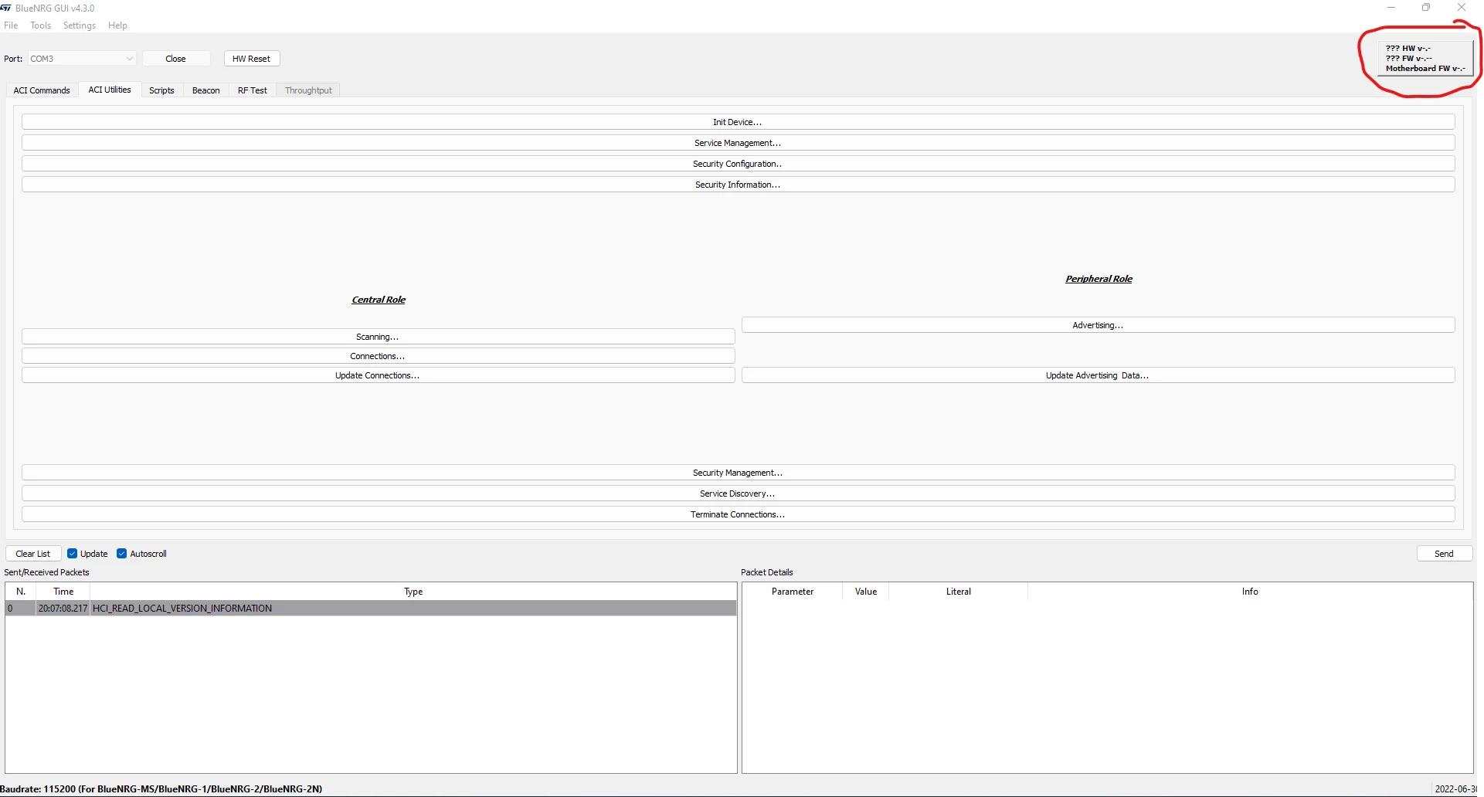Open the Scanning dialog
The width and height of the screenshot is (1484, 797).
click(378, 337)
